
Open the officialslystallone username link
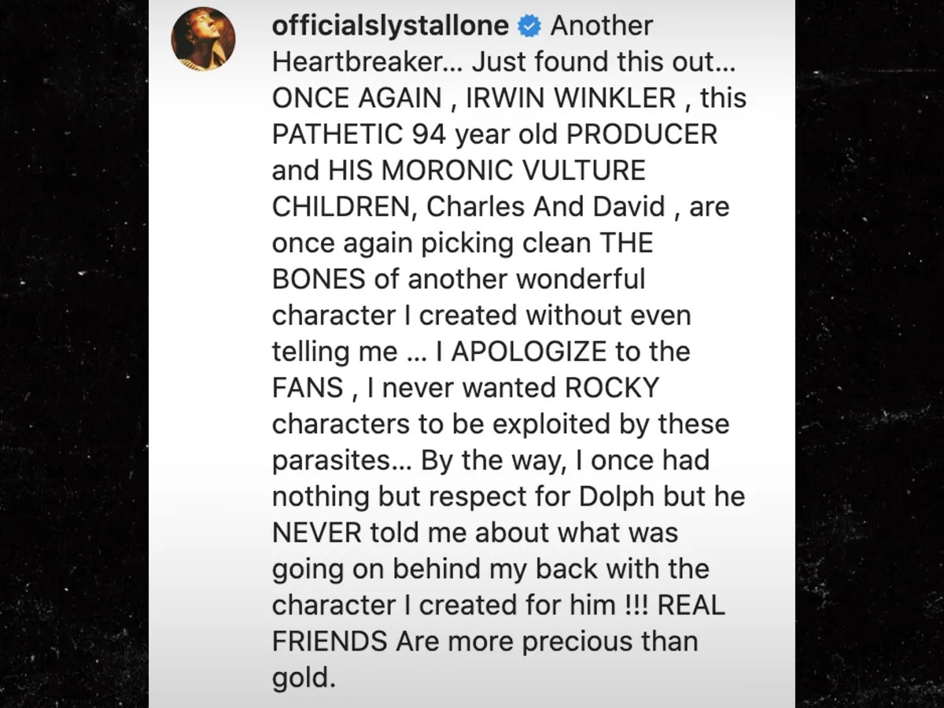pos(390,26)
